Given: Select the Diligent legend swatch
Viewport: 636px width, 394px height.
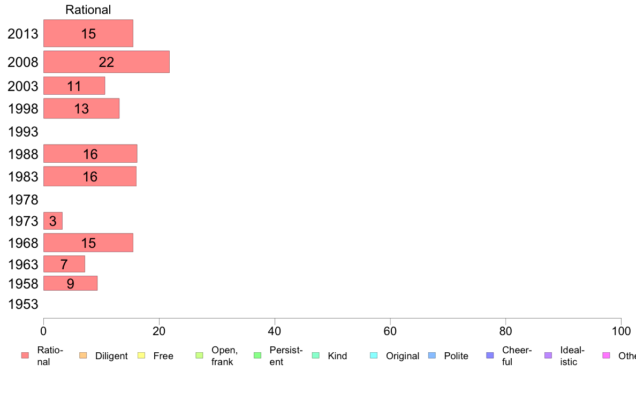Looking at the screenshot, I should (x=83, y=355).
